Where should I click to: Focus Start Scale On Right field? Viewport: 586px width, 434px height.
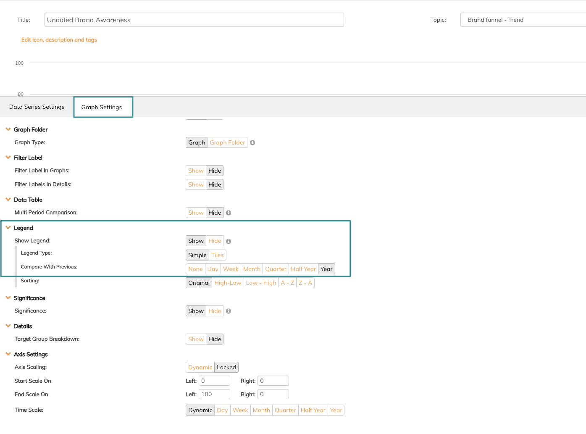(273, 381)
